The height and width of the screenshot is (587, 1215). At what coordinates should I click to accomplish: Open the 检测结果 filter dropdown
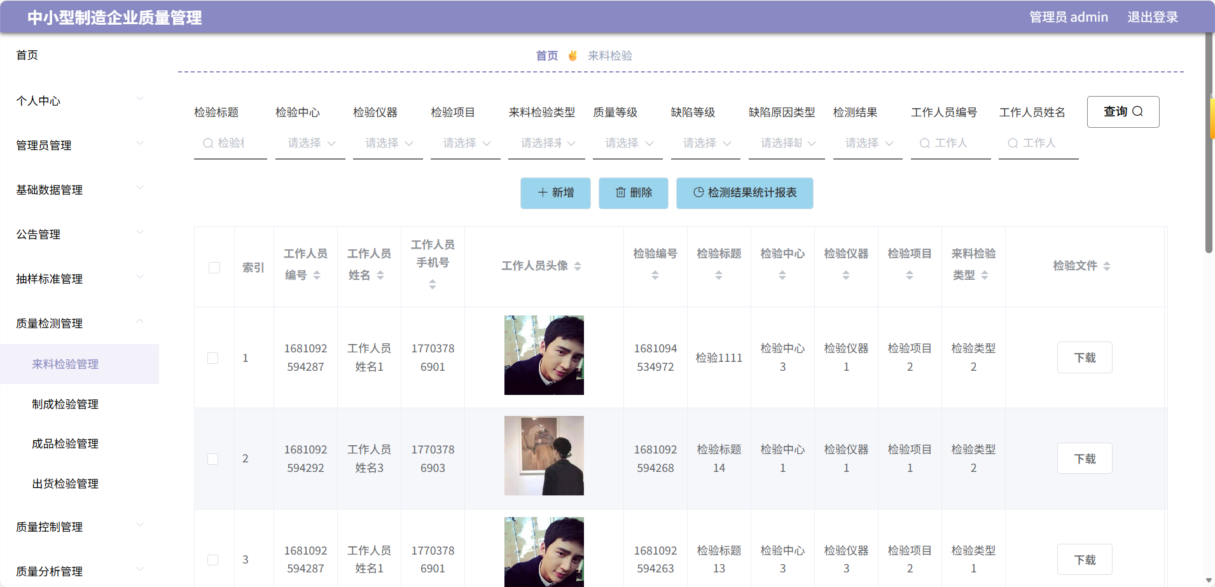click(868, 143)
